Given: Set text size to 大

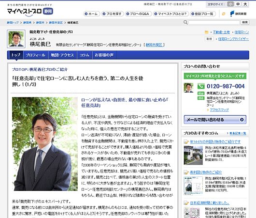Looking at the screenshot, I should [x=245, y=4].
